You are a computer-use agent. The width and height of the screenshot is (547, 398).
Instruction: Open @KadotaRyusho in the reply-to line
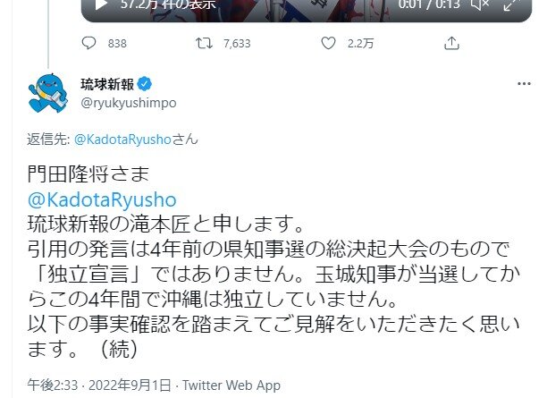[x=122, y=140]
